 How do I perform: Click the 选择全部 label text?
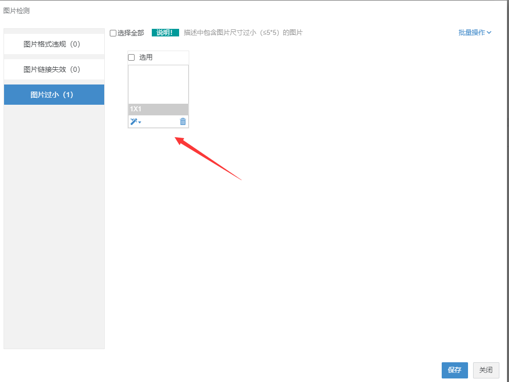tap(131, 33)
